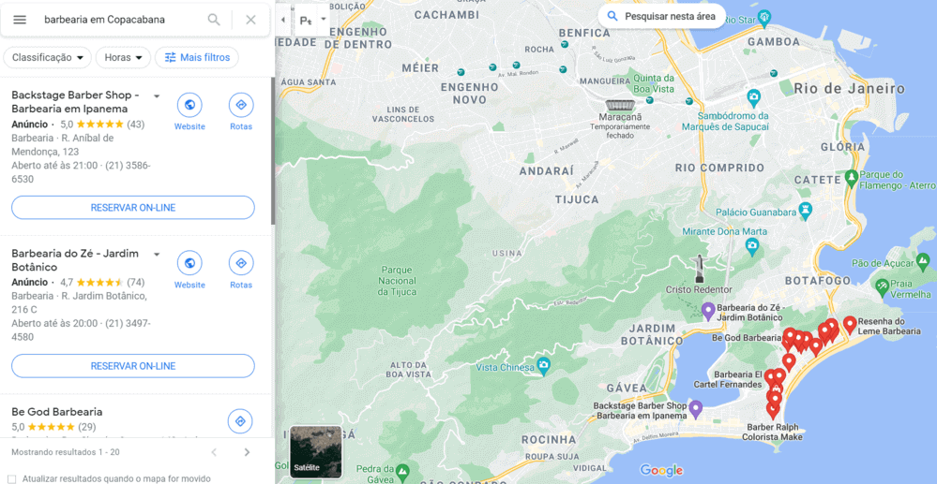Click the Vista Chinesa camera icon

click(x=543, y=365)
